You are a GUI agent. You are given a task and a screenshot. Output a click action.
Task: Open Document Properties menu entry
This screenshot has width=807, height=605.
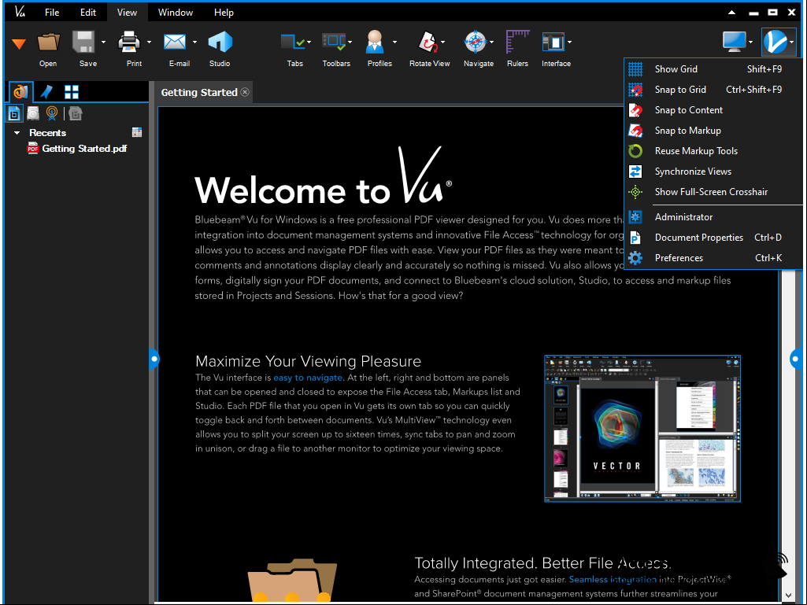click(x=713, y=238)
